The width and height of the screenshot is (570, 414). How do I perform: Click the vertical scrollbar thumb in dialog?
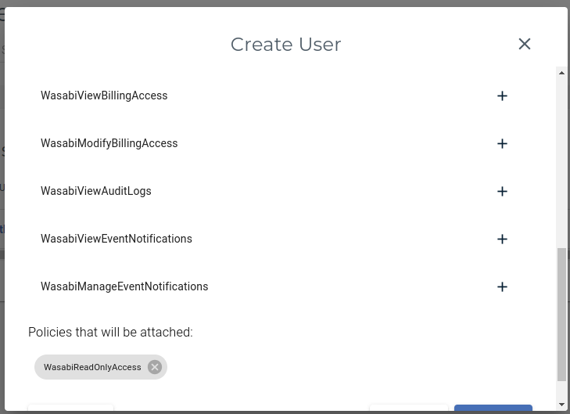(x=561, y=315)
